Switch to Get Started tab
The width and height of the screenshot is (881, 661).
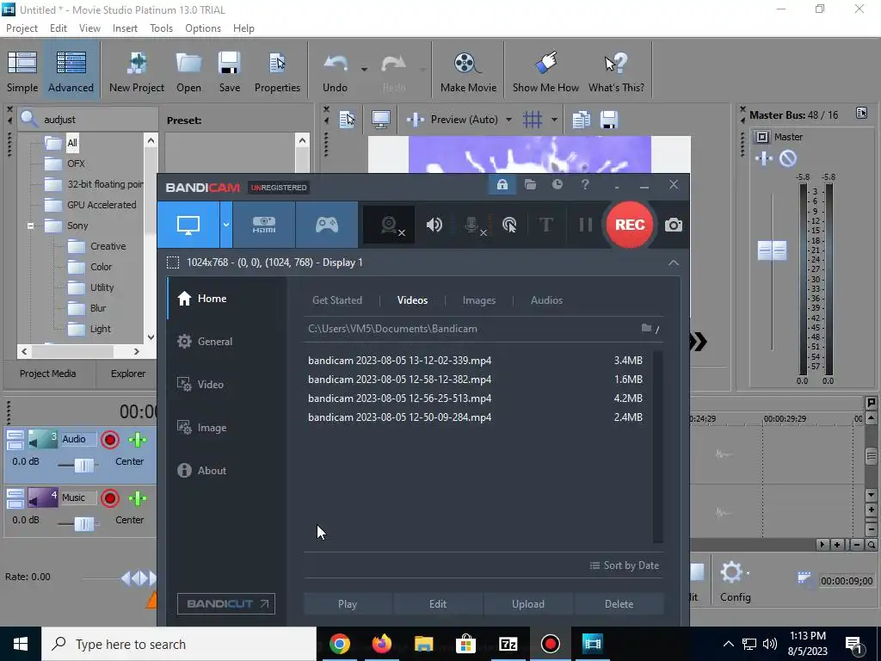tap(337, 300)
